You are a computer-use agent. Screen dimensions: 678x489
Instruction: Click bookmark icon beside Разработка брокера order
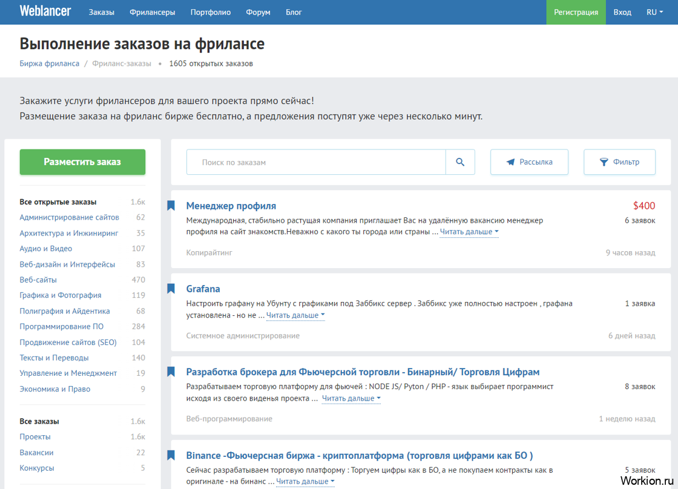(171, 372)
